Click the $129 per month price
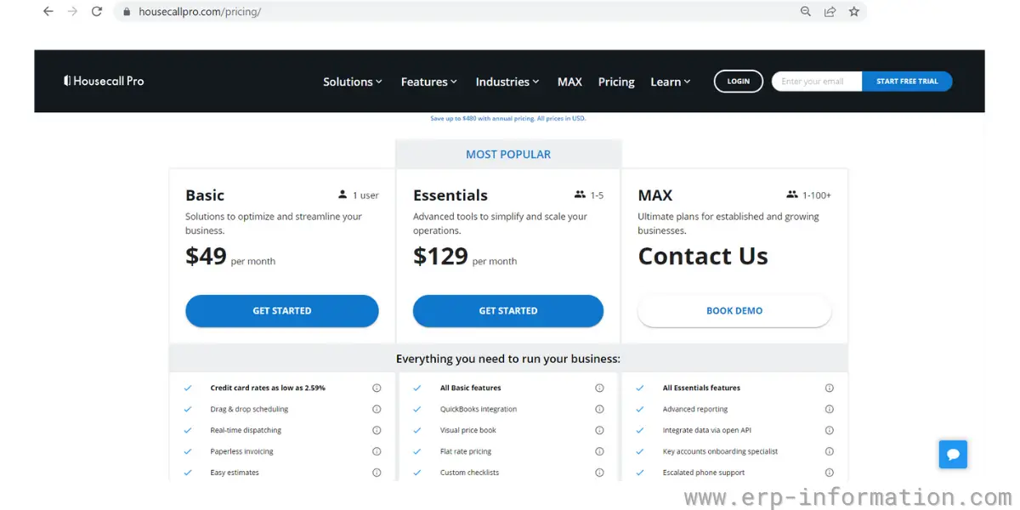 click(x=465, y=257)
